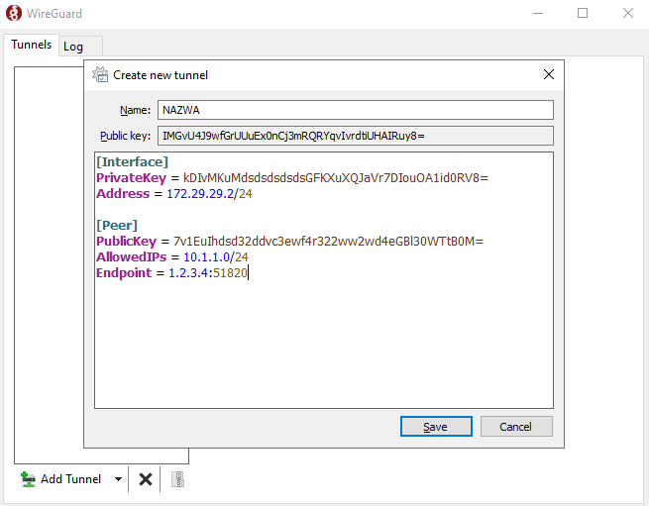Click the [Interface] section header text
The image size is (649, 506).
[x=132, y=161]
